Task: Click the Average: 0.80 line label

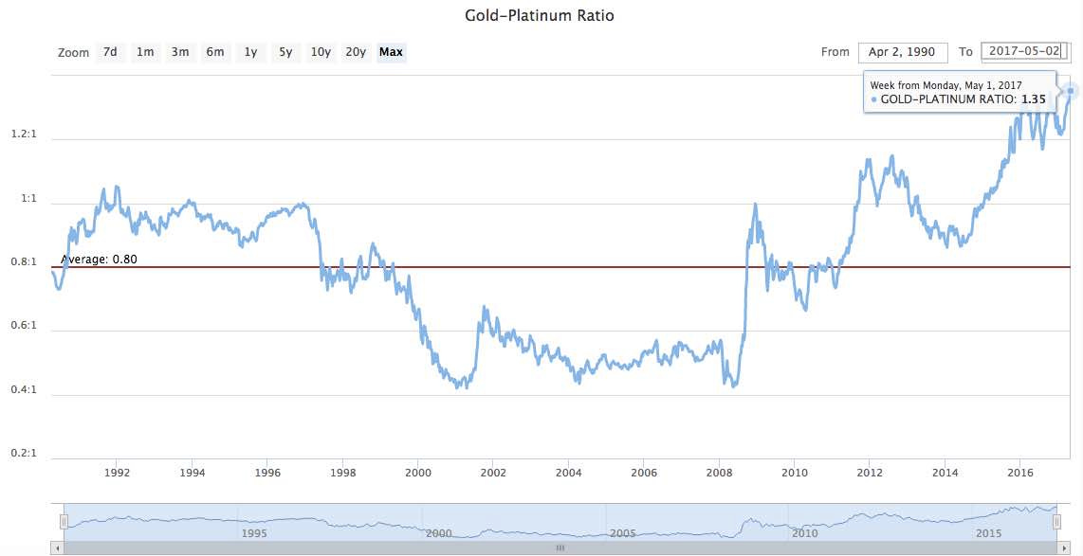Action: pos(98,259)
